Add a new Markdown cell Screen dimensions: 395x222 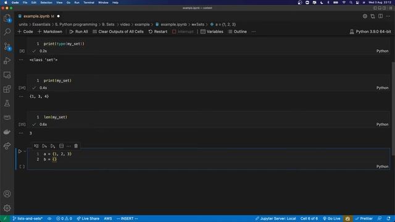click(50, 31)
